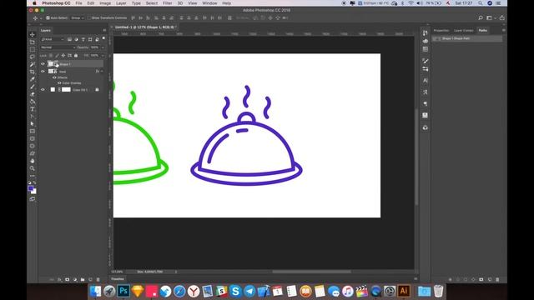This screenshot has height=300, width=534.
Task: Open the layer Opacity slider dropdown
Action: click(x=103, y=47)
